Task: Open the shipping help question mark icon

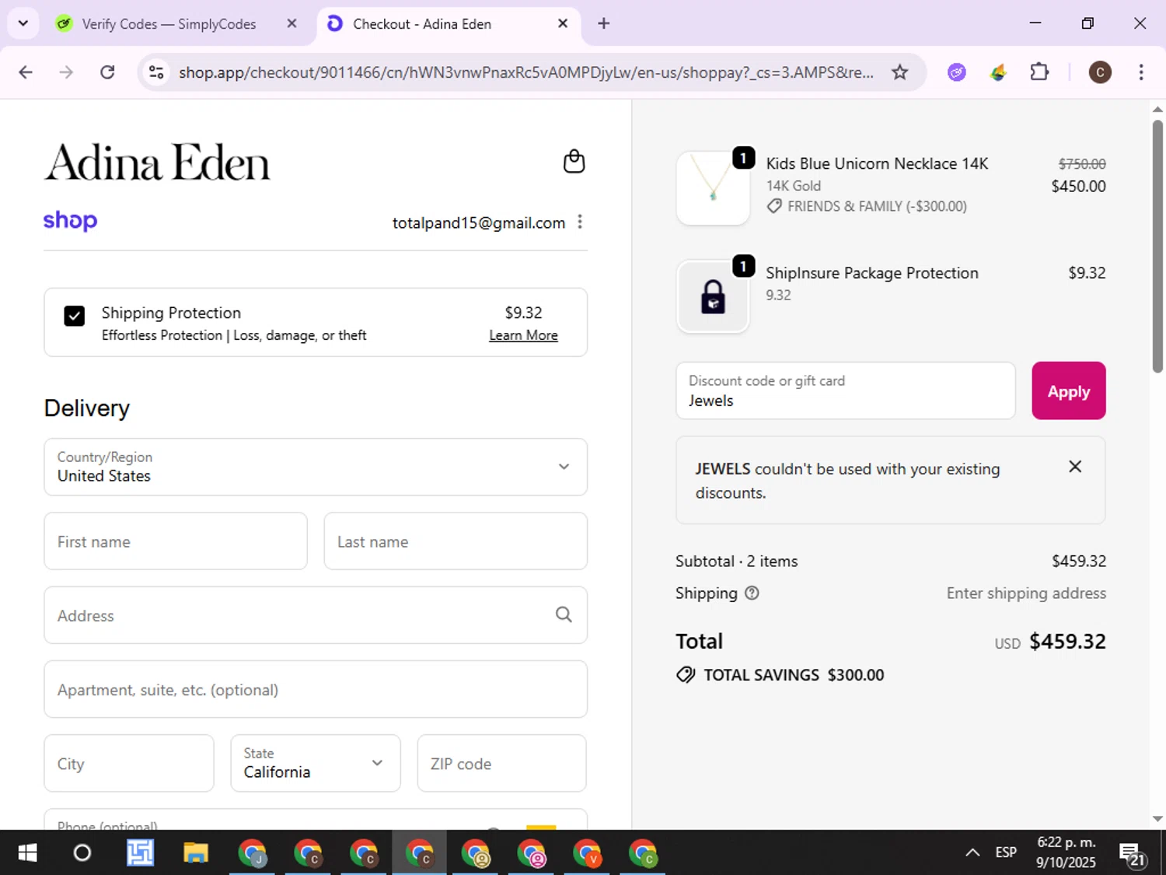Action: [x=752, y=593]
